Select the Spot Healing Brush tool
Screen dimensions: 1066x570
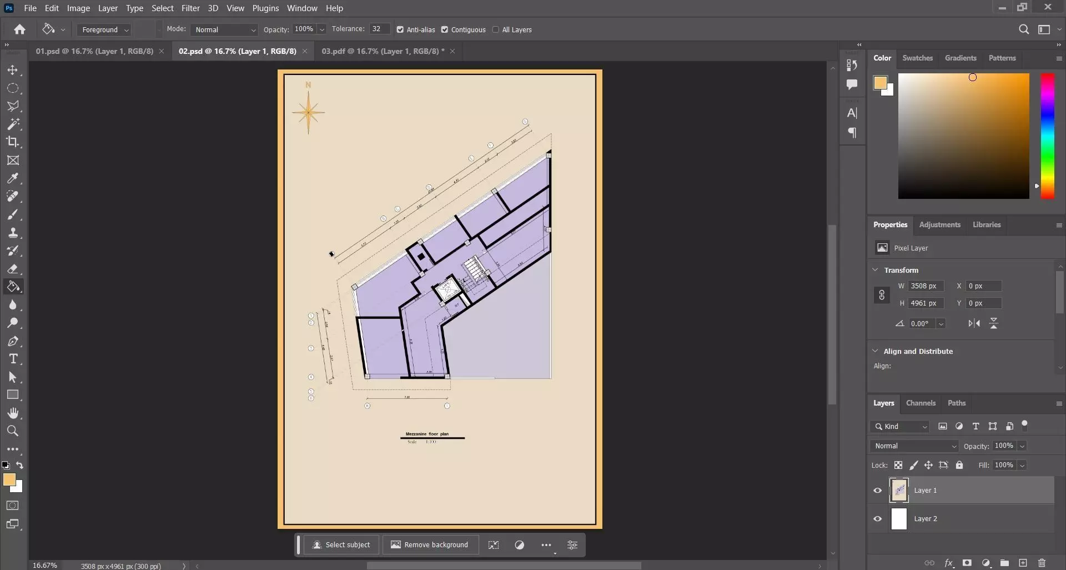(x=13, y=196)
